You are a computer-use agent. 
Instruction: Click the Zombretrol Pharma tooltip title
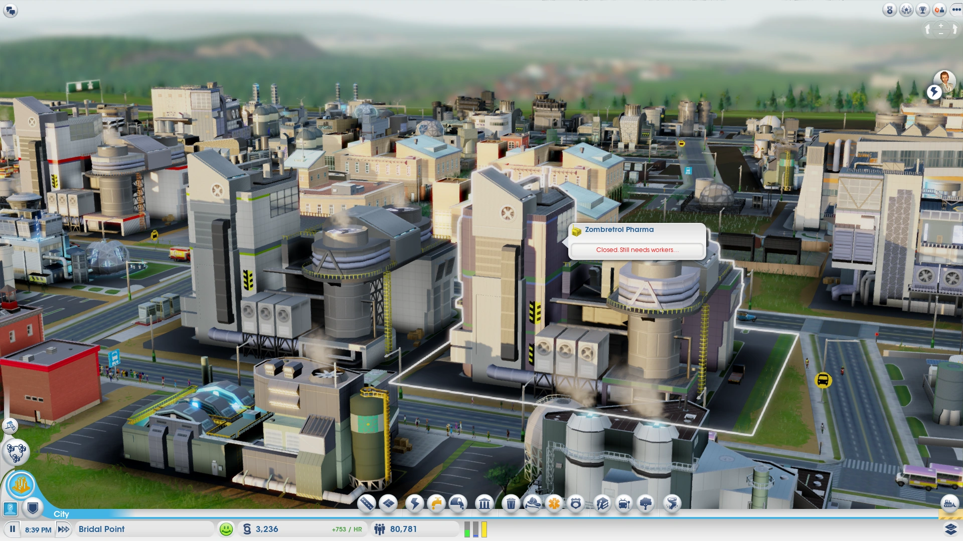(619, 229)
